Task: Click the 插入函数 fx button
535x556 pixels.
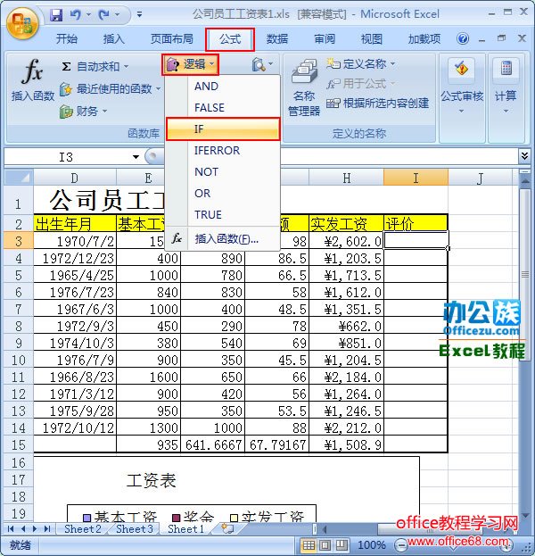Action: [33, 81]
